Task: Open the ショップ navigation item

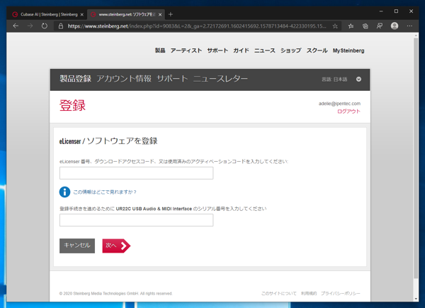Action: click(x=291, y=50)
